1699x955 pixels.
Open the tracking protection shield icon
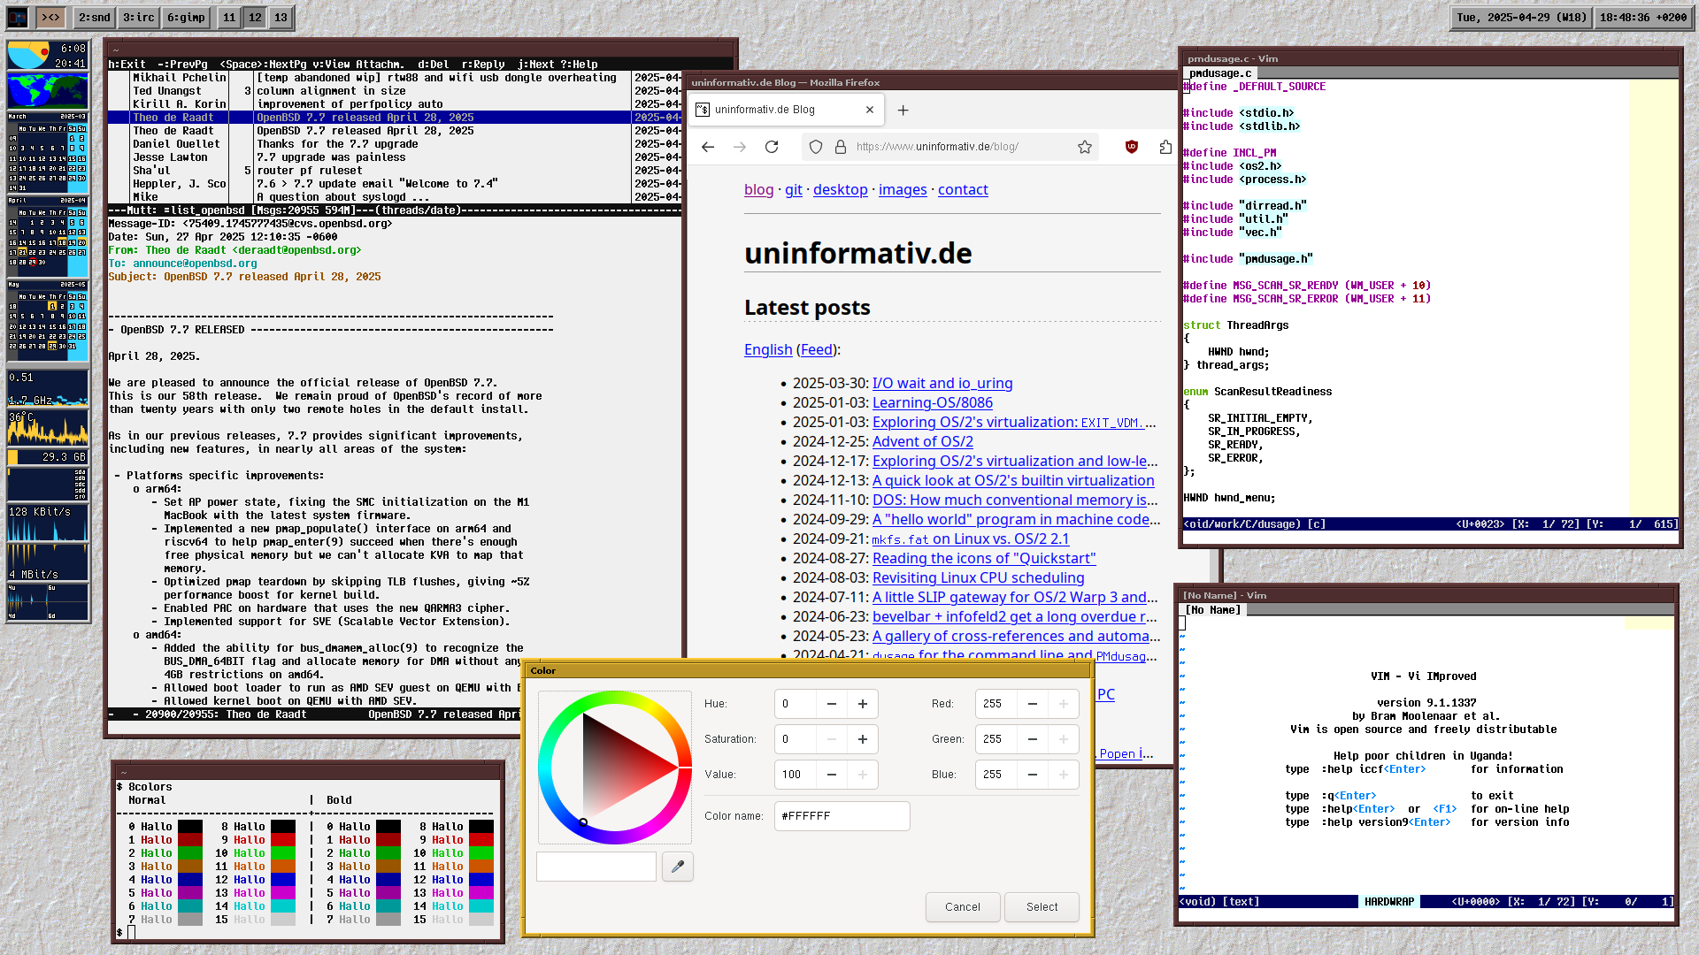point(816,147)
